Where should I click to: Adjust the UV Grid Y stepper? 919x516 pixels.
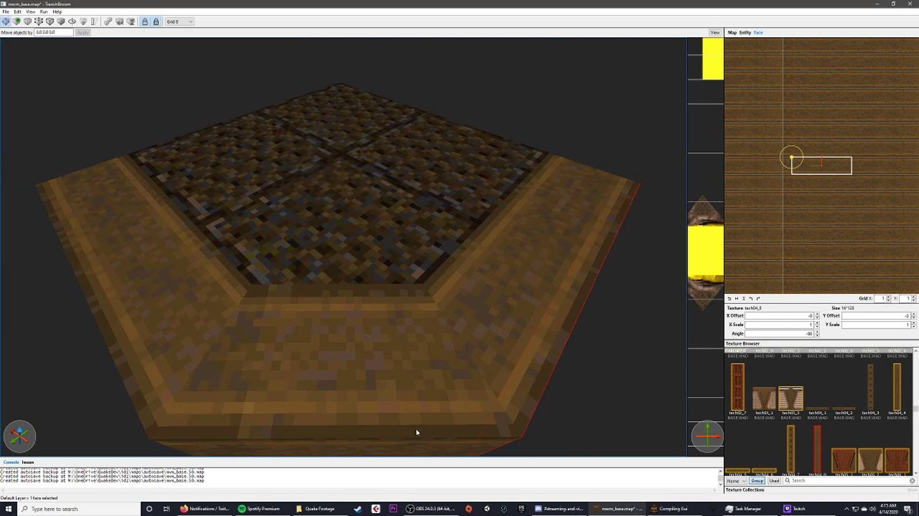[914, 299]
